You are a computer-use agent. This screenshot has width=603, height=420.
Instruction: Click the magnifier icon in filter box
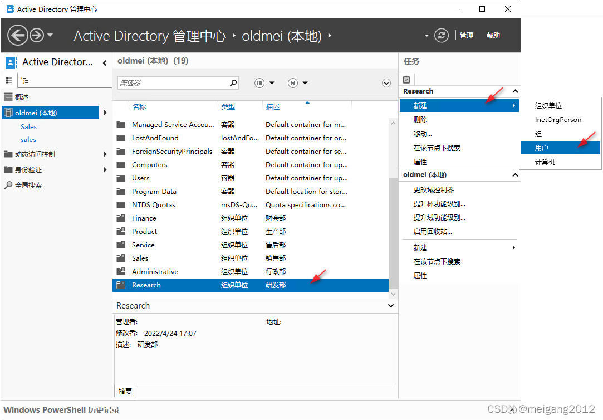point(233,83)
